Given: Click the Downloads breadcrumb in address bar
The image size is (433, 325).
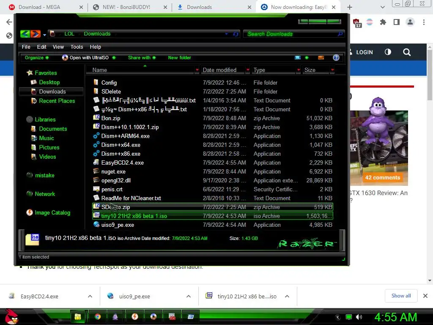Looking at the screenshot, I should coord(97,34).
